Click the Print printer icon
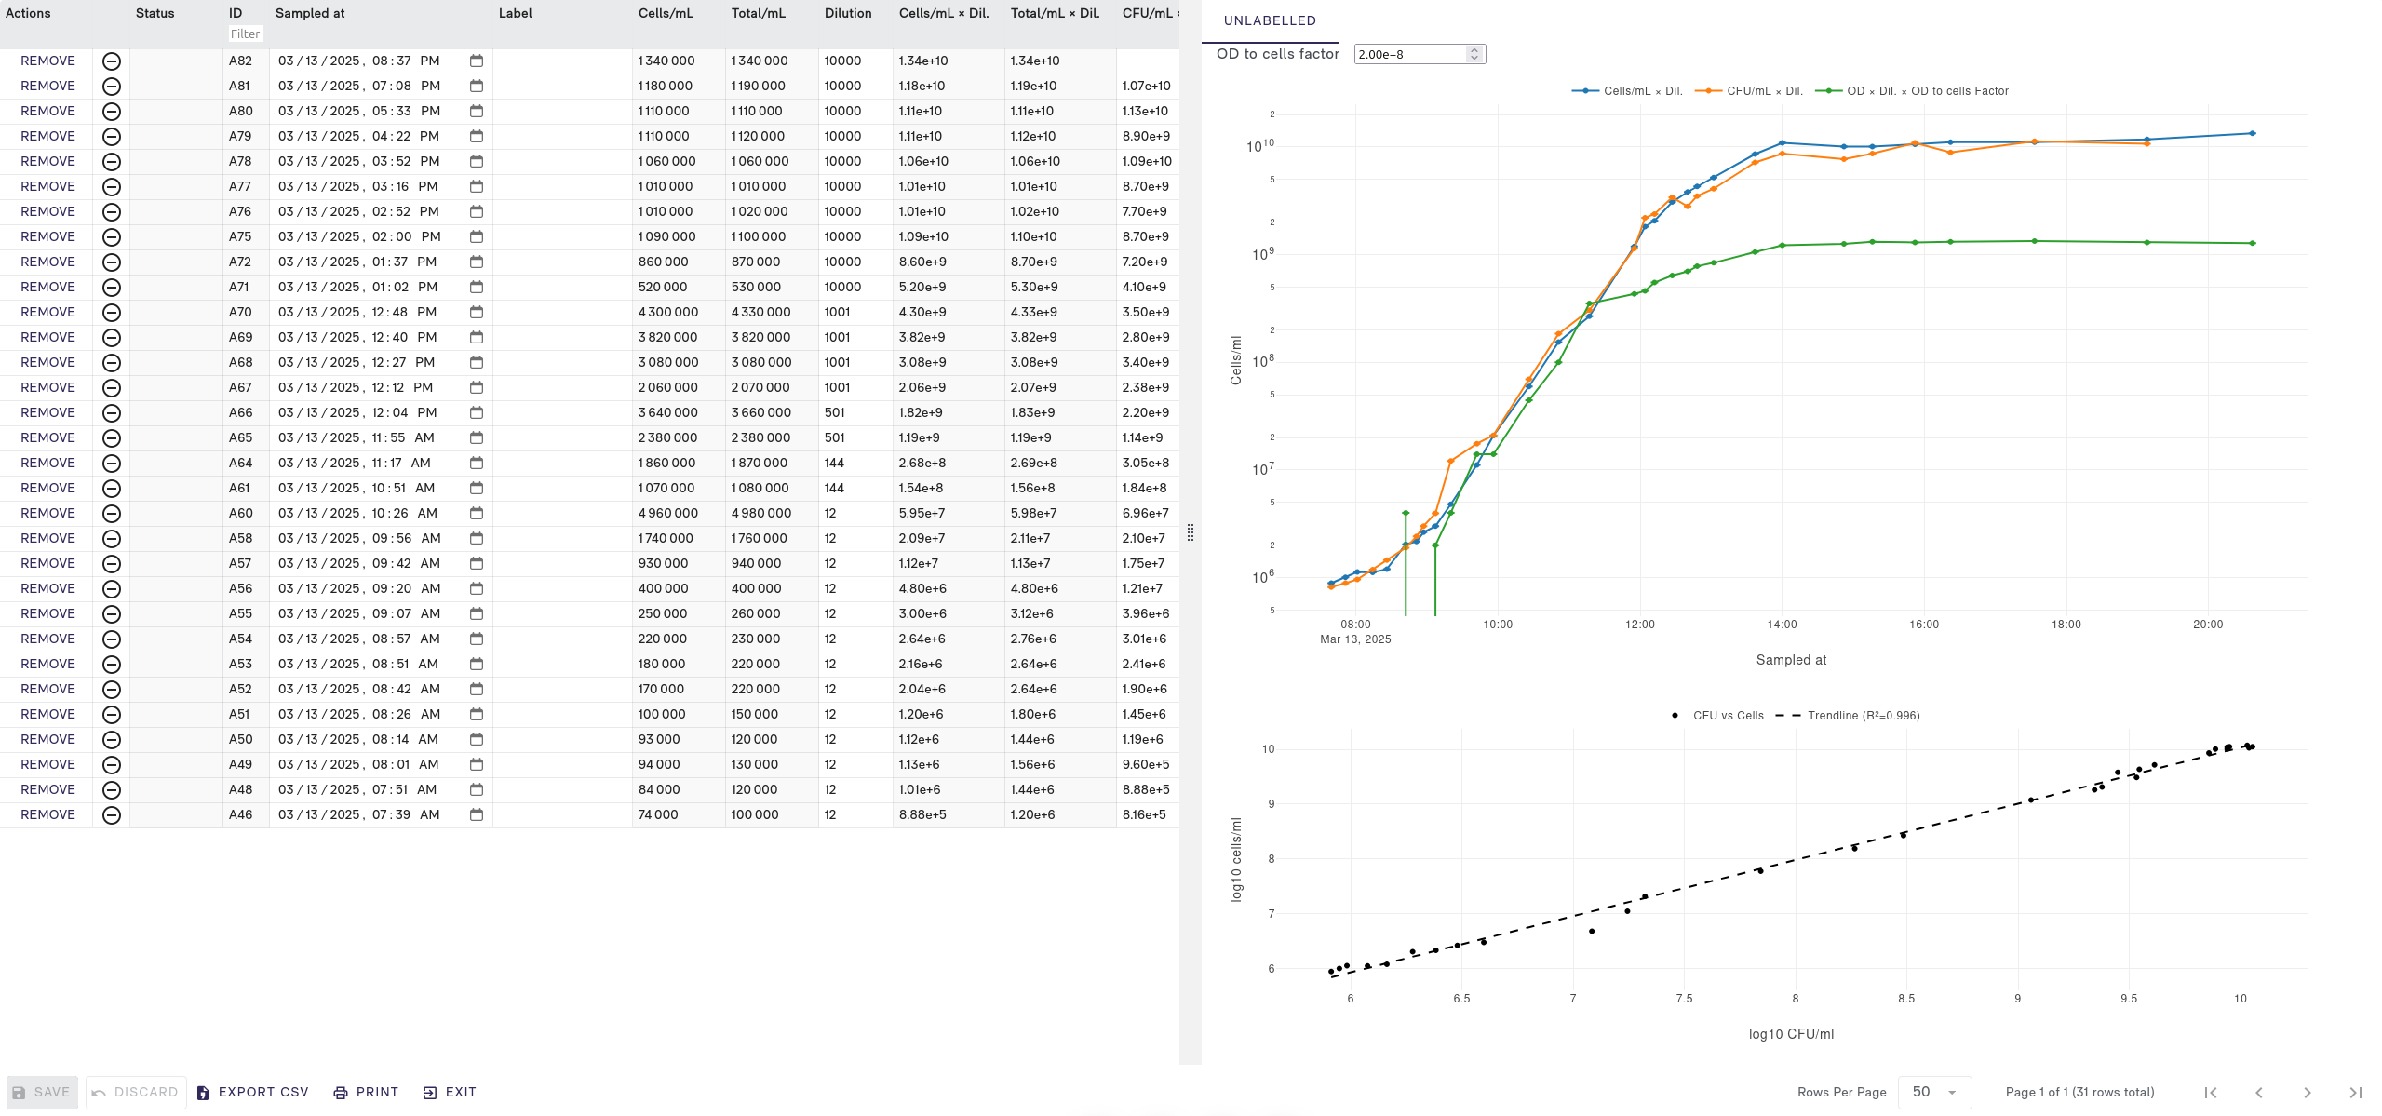Screen dimensions: 2382x1116 point(341,1093)
